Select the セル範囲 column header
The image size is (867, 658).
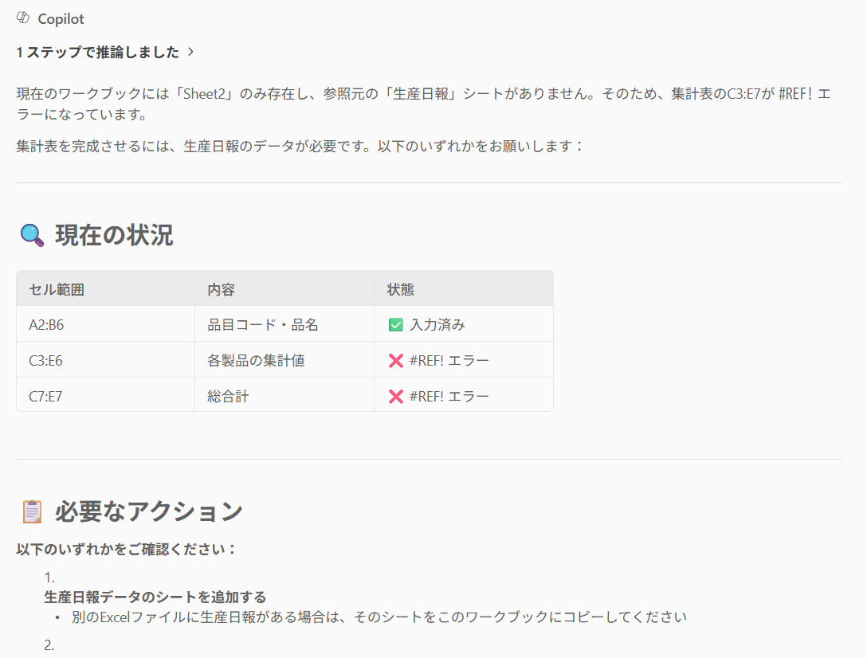(57, 289)
